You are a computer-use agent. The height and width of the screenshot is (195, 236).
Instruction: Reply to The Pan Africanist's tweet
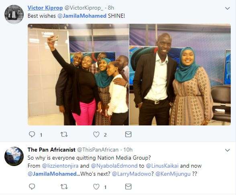click(x=32, y=187)
